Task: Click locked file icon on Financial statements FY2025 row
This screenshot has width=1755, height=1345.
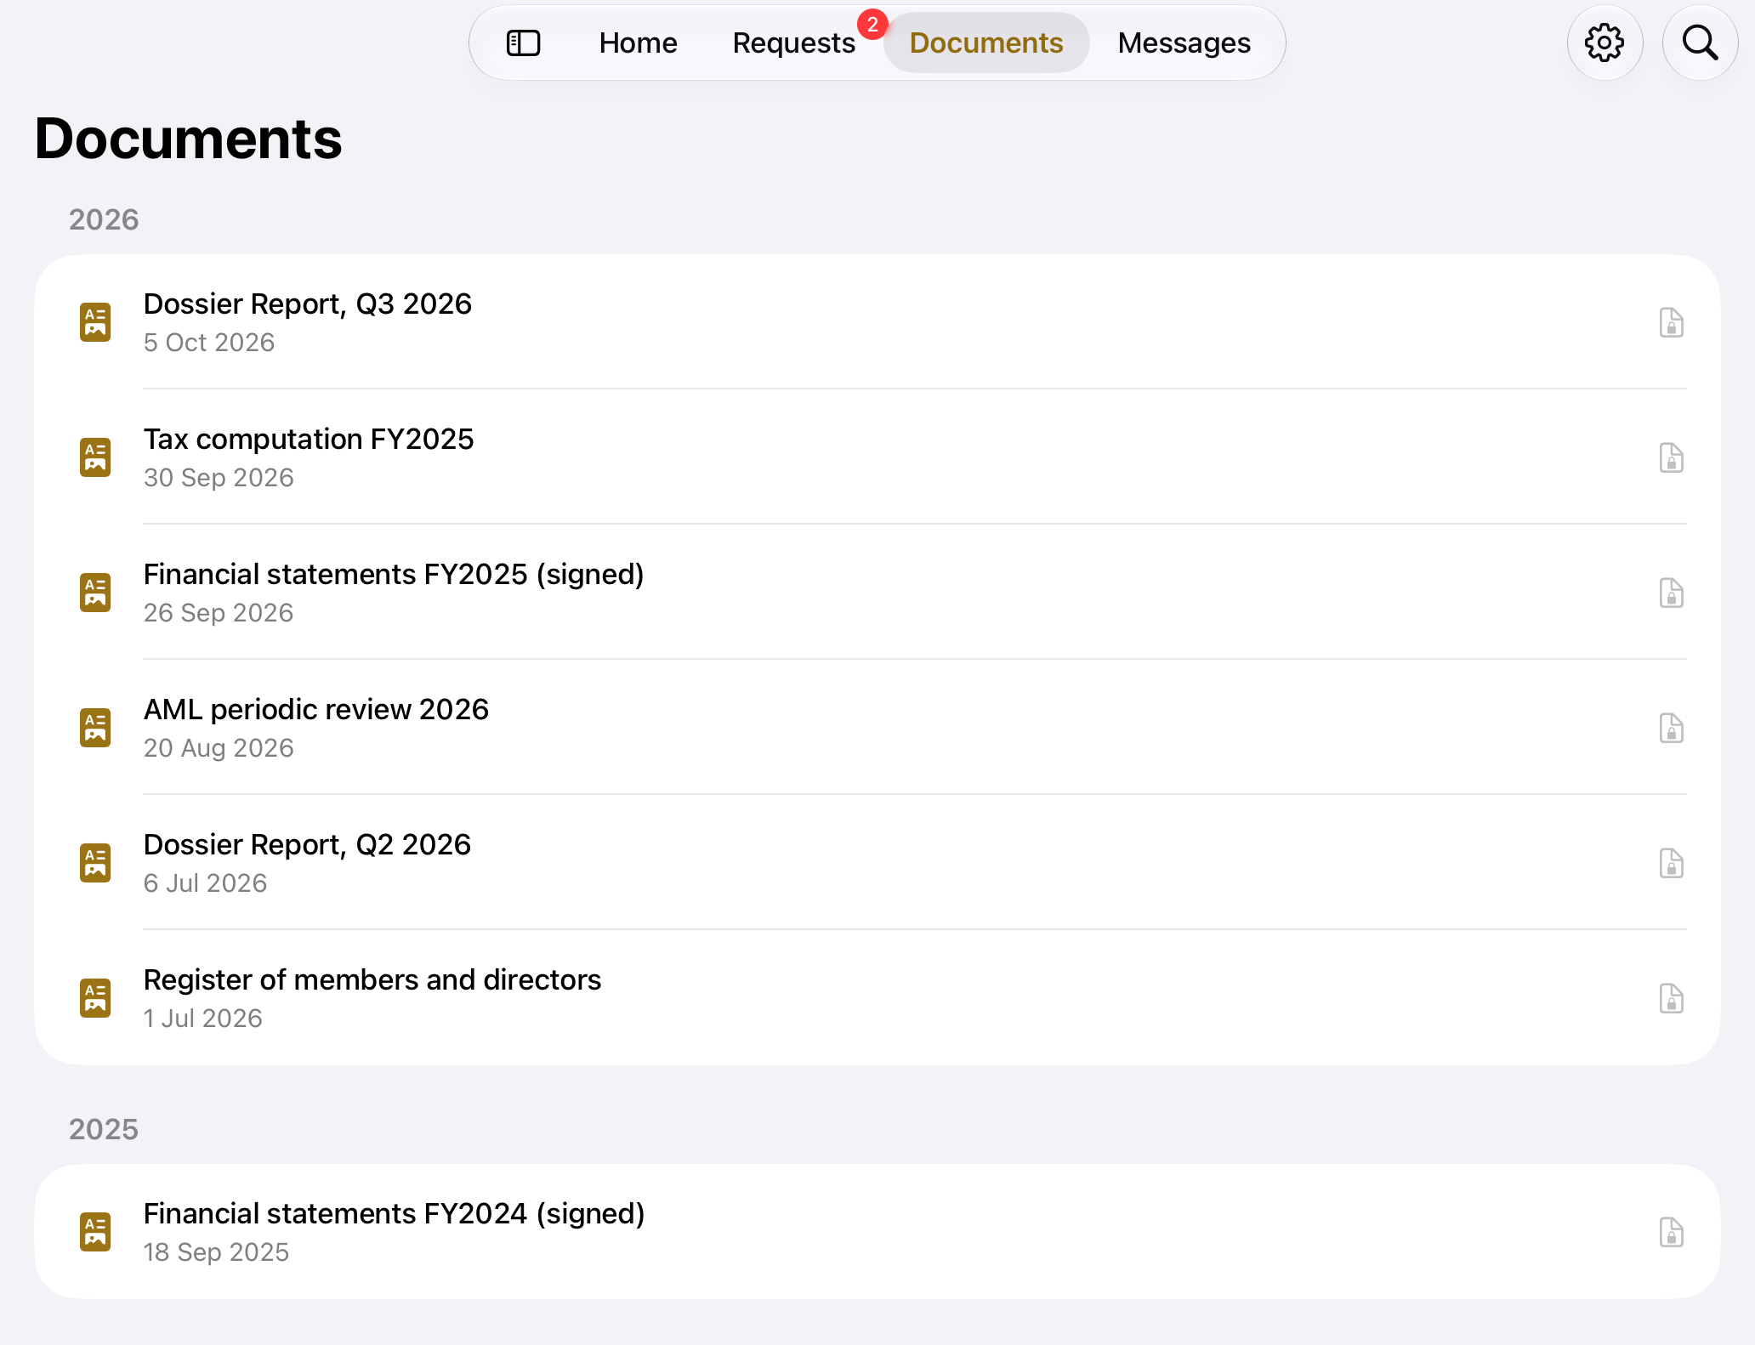Action: (x=1671, y=593)
